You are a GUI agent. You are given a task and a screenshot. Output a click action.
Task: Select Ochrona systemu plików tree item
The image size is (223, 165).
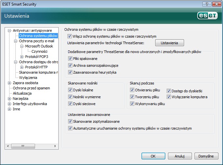point(38,36)
